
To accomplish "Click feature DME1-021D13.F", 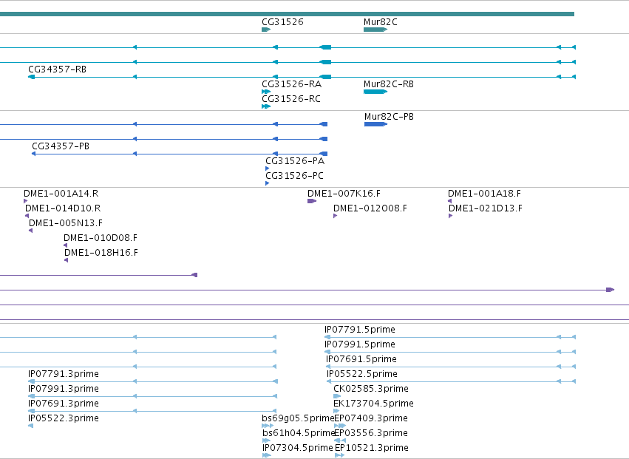I will tap(486, 208).
